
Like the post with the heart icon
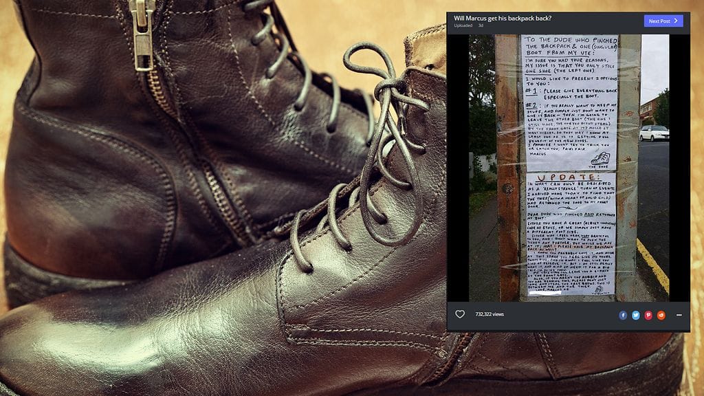point(460,314)
